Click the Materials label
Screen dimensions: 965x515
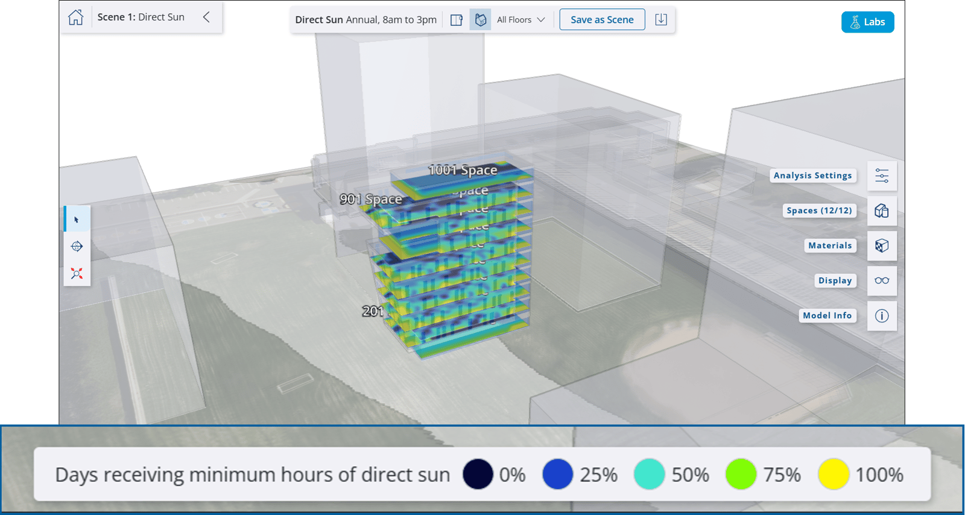[x=830, y=245]
